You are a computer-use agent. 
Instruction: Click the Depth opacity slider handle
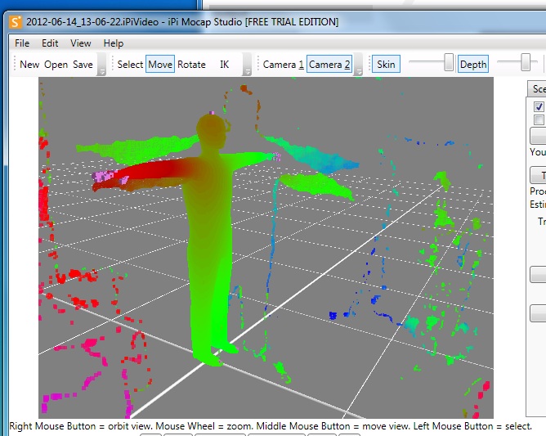526,62
